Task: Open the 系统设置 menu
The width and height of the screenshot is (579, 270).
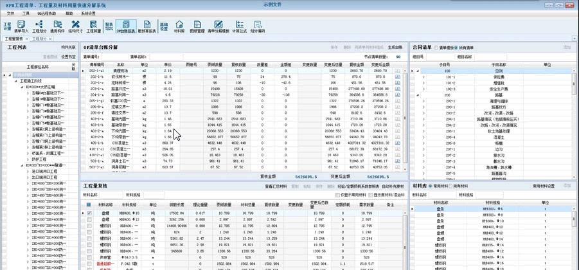Action: click(88, 14)
